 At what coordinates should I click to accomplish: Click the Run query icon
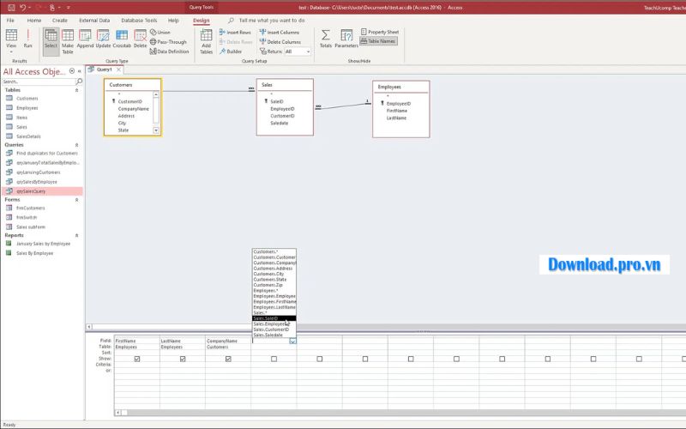point(28,38)
